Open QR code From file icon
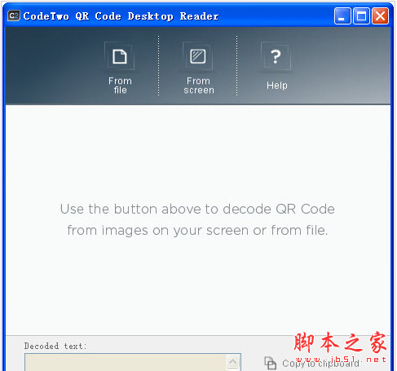 [x=120, y=56]
